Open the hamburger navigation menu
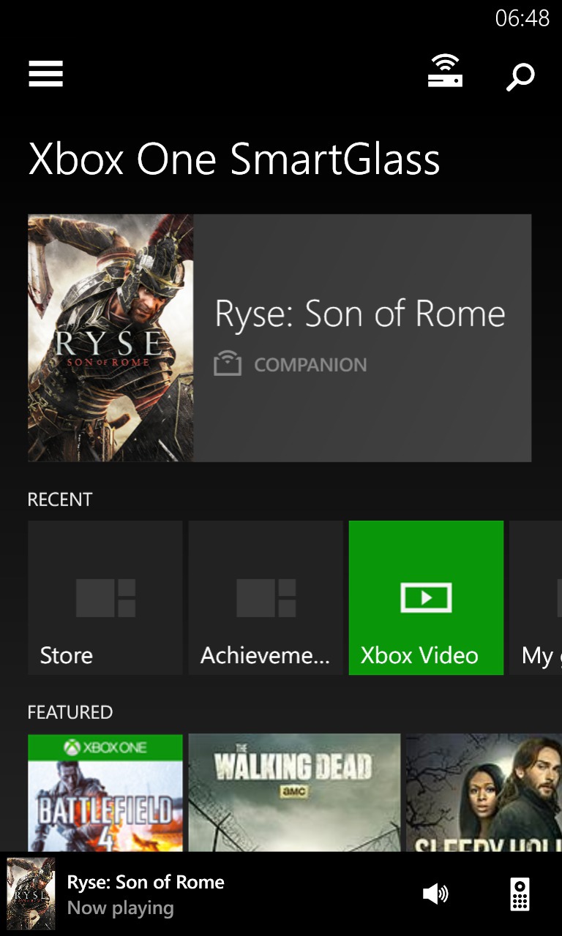562x936 pixels. pos(45,74)
